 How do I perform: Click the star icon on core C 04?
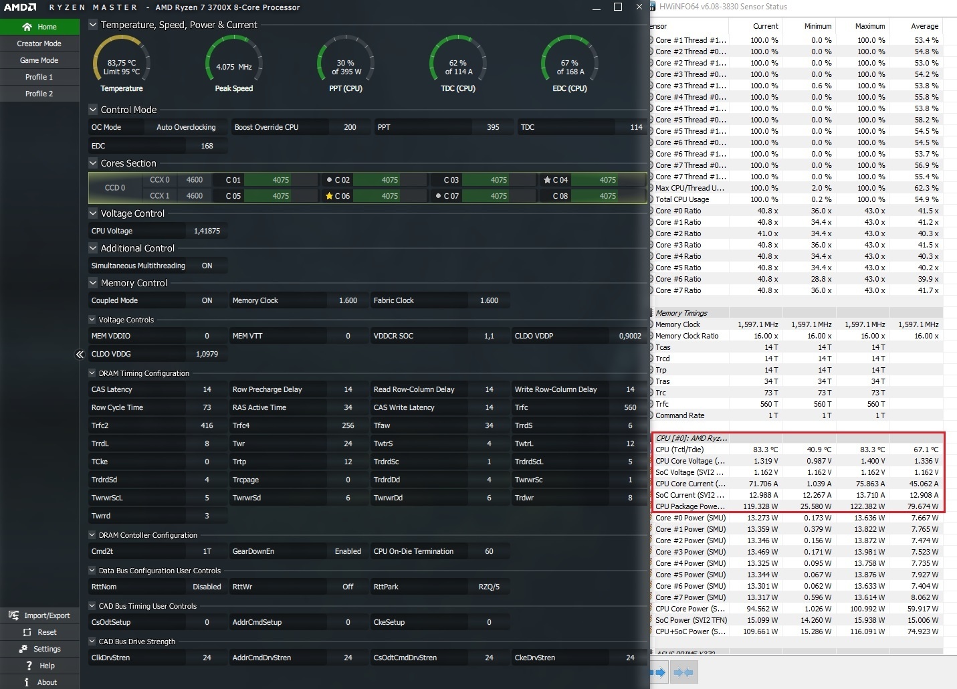click(547, 180)
